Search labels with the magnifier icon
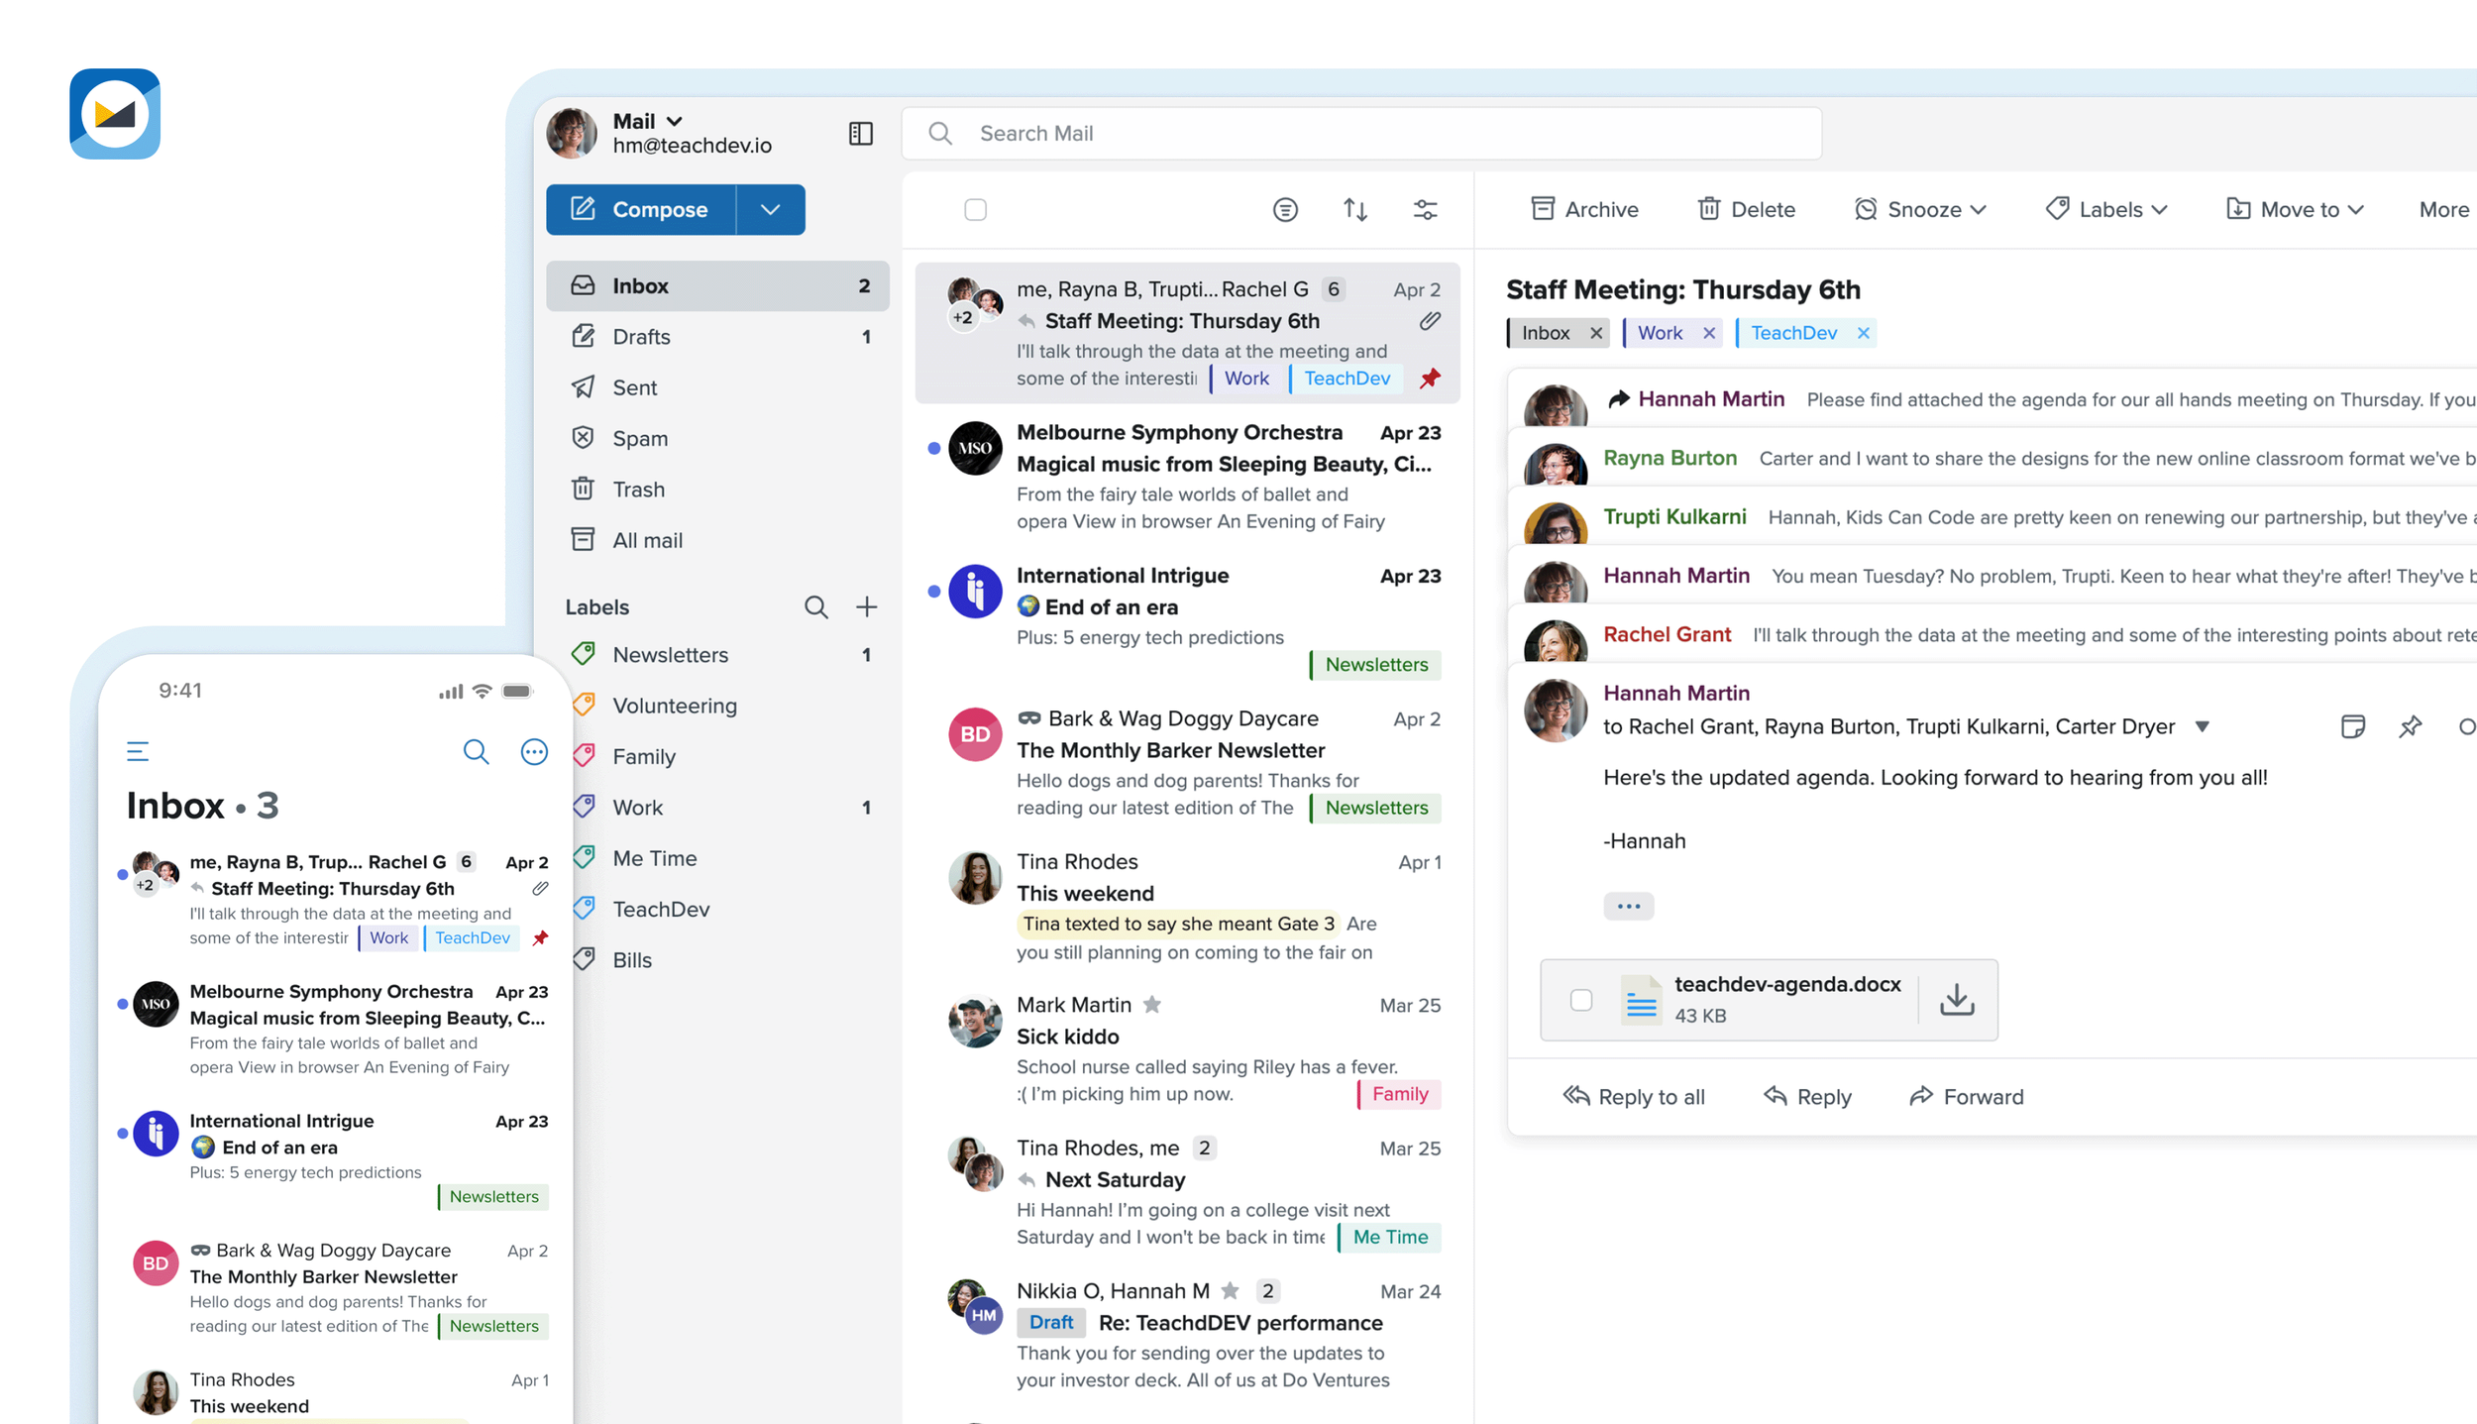Image resolution: width=2477 pixels, height=1424 pixels. tap(815, 606)
